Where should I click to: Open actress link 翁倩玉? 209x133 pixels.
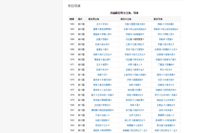tap(129, 69)
